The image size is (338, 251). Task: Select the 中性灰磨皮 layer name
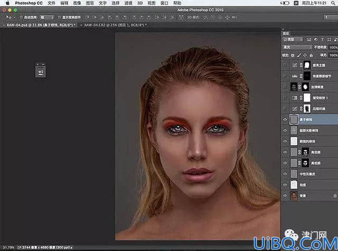click(x=307, y=174)
